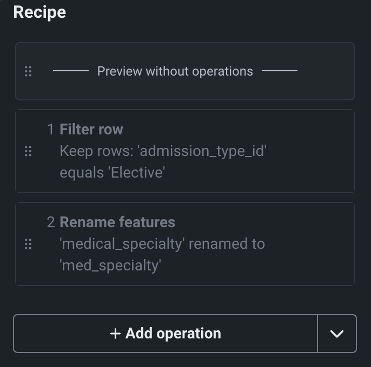Open the dropdown arrow beside Add operation
This screenshot has height=367, width=371.
[x=336, y=334]
